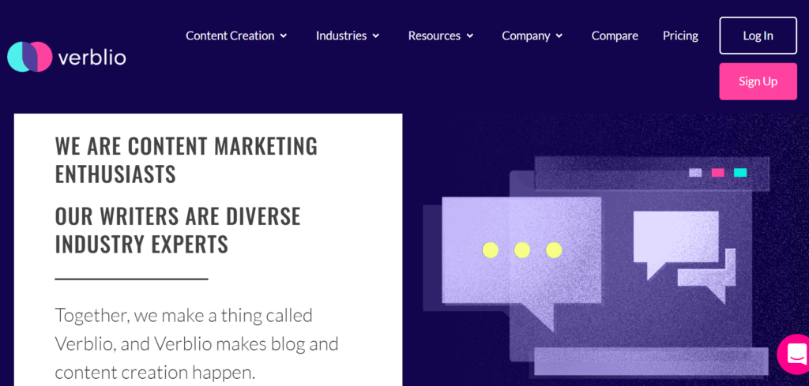Click the Verblio logo icon
The width and height of the screenshot is (809, 386).
(30, 57)
